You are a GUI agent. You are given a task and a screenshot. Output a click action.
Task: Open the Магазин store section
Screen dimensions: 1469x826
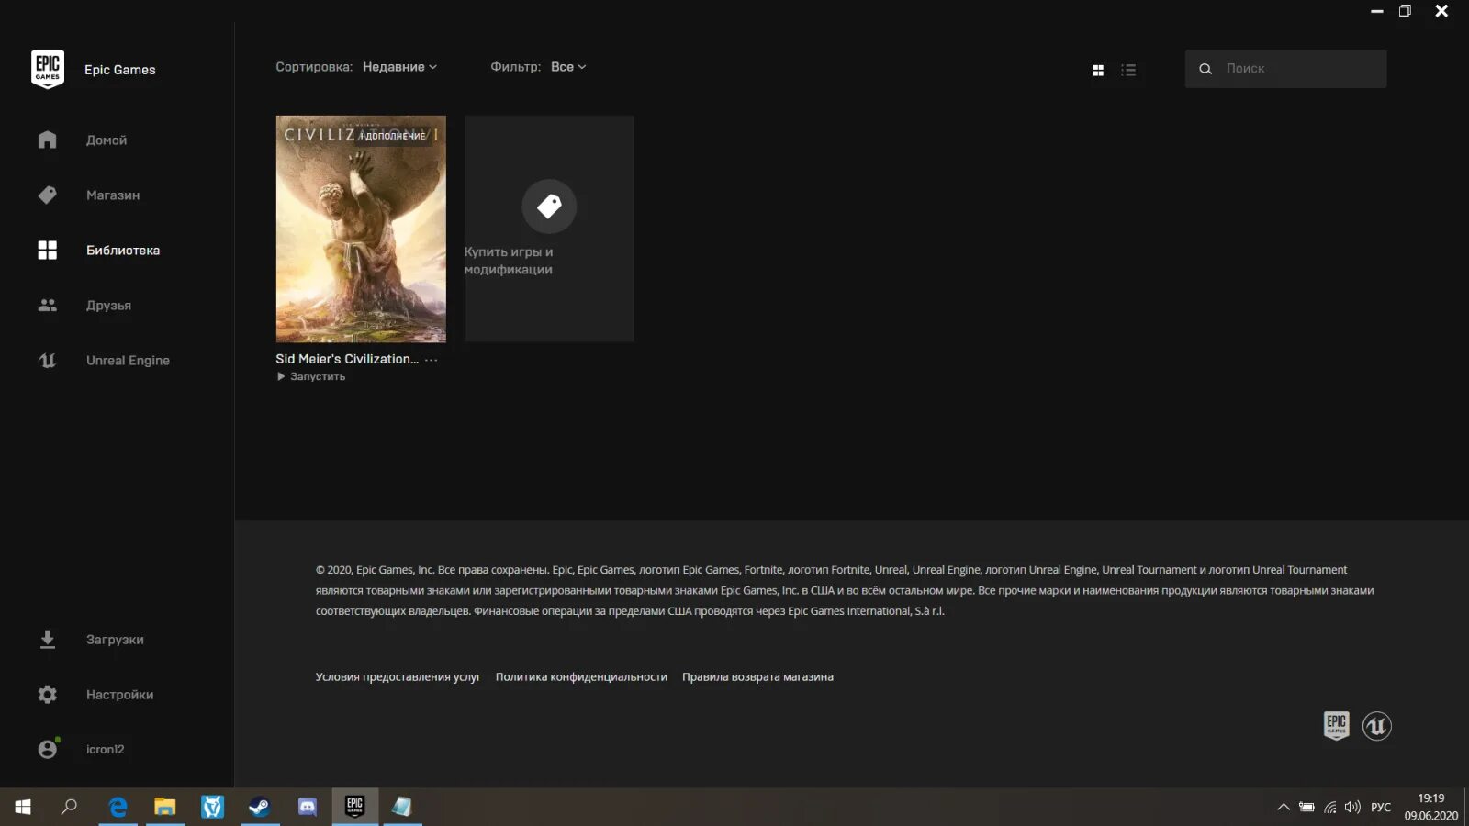(113, 195)
